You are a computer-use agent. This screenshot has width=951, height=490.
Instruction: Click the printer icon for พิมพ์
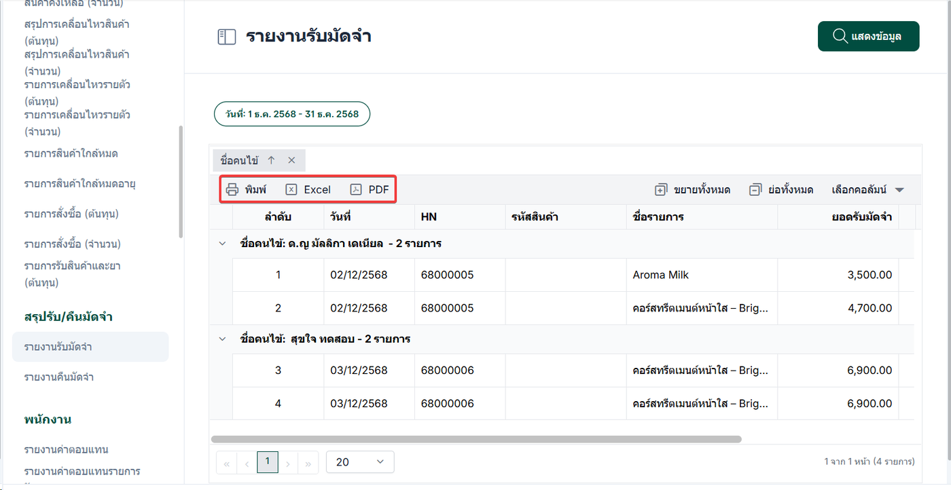232,190
